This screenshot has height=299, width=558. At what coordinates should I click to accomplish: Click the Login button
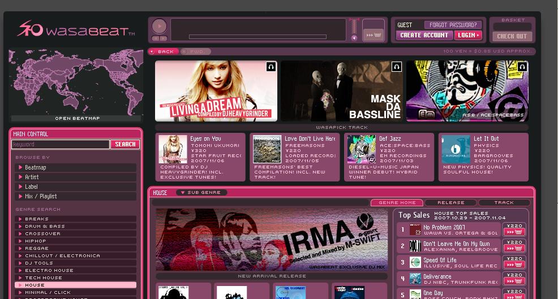coord(468,35)
